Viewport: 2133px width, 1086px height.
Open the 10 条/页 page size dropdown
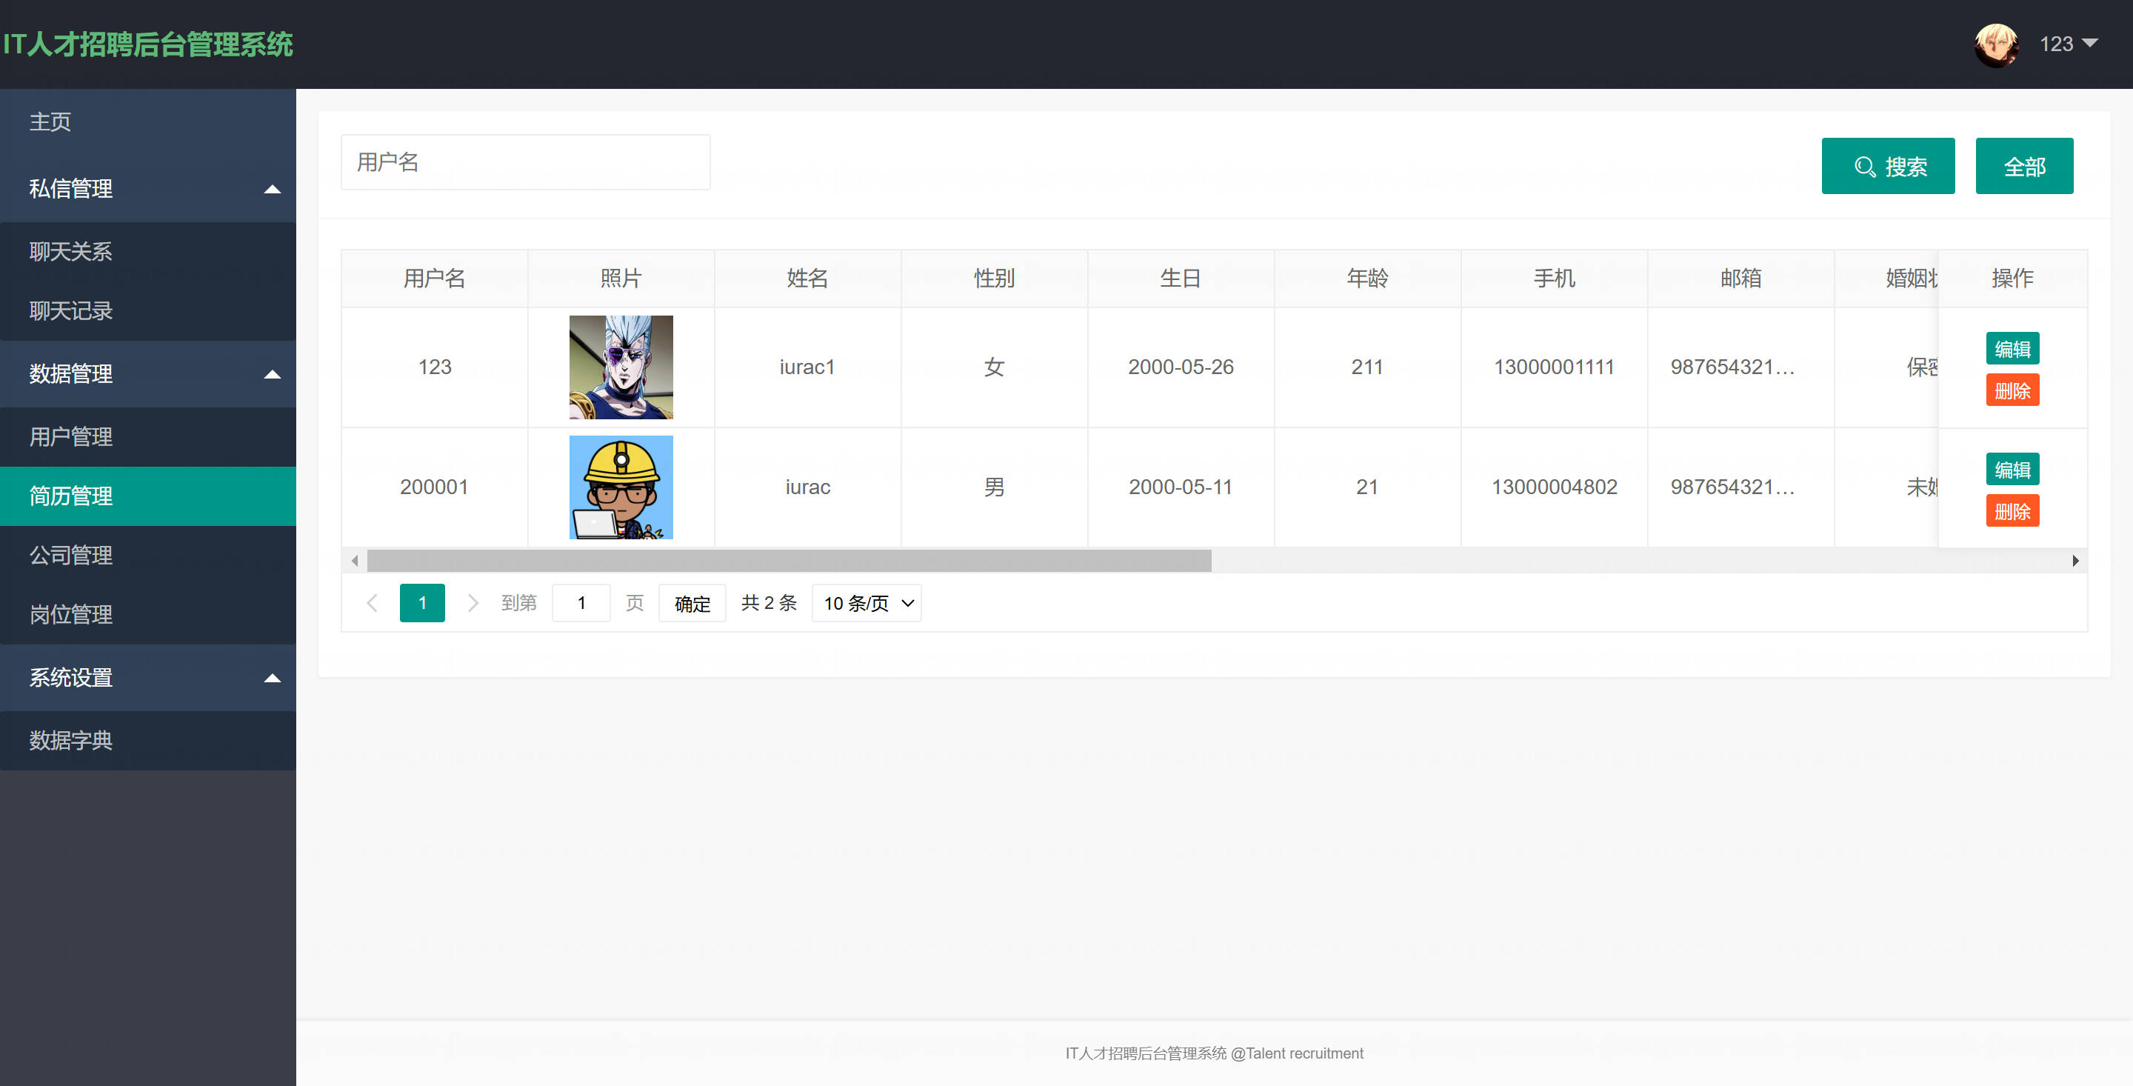tap(867, 603)
